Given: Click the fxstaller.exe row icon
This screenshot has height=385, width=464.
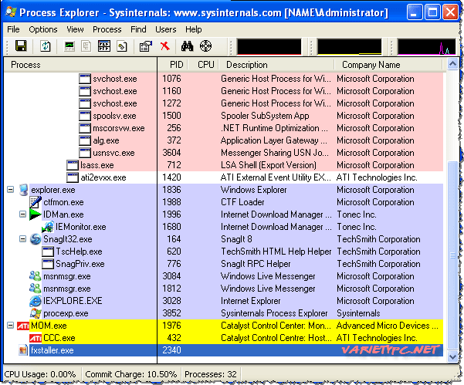Looking at the screenshot, I should click(x=23, y=350).
